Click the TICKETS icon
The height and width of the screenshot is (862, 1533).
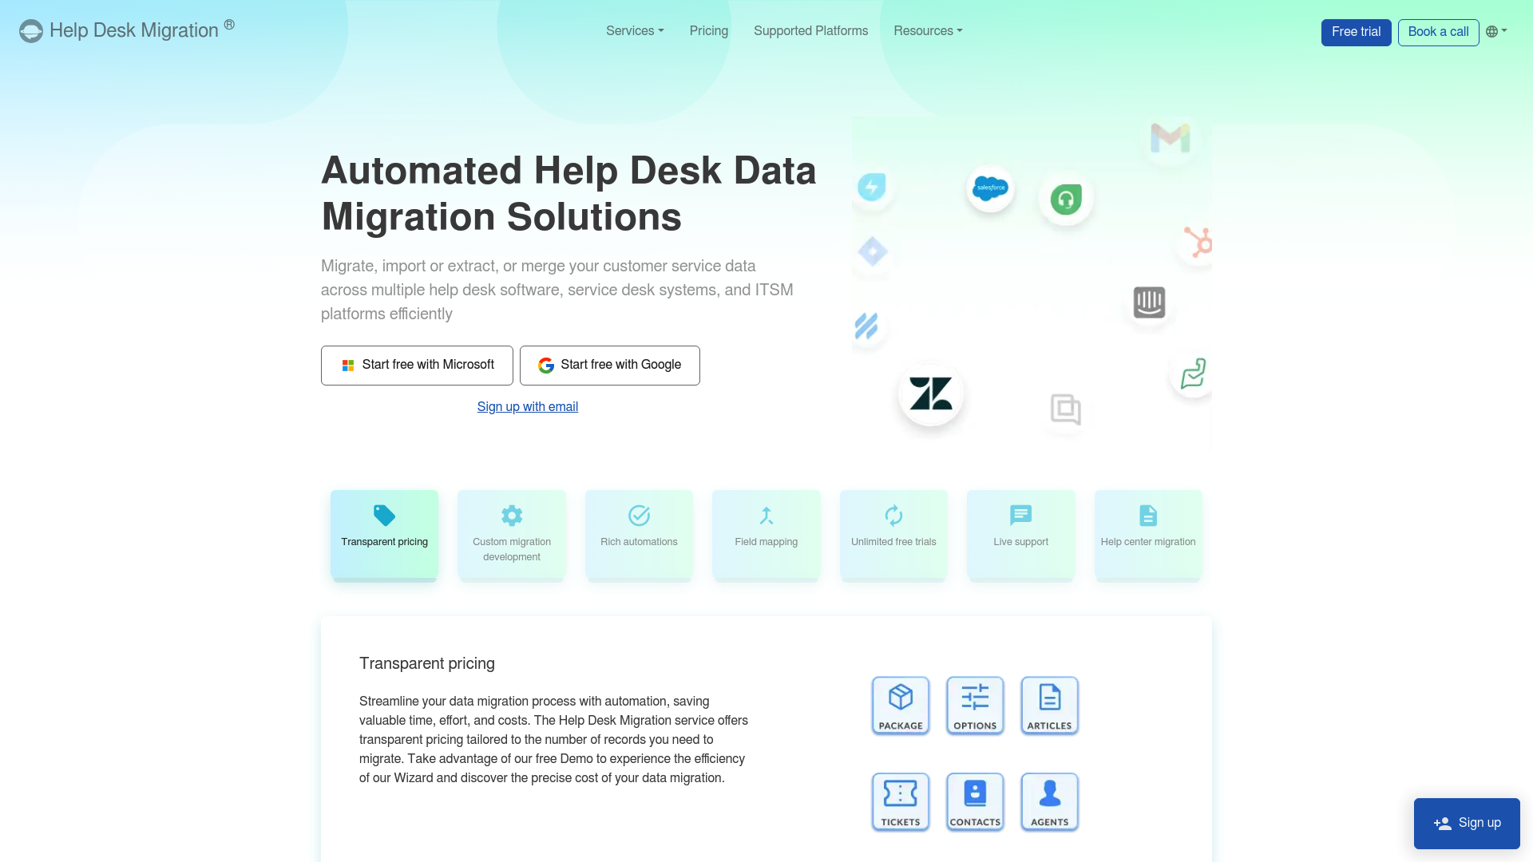pyautogui.click(x=901, y=801)
